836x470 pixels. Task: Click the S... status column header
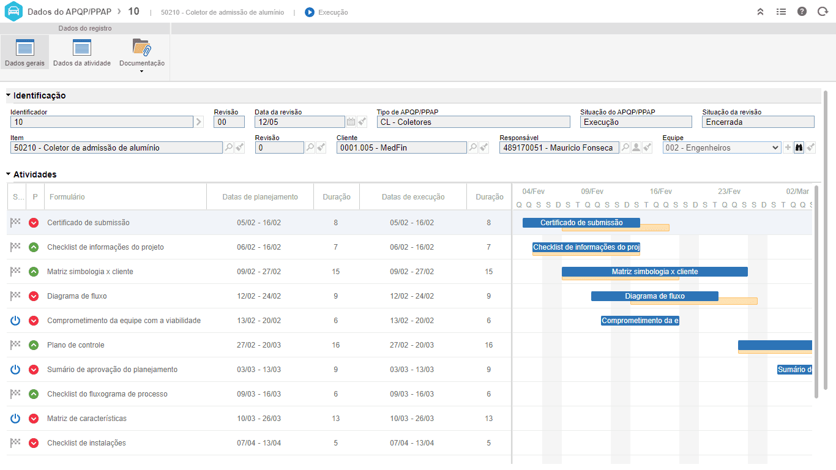tap(17, 197)
